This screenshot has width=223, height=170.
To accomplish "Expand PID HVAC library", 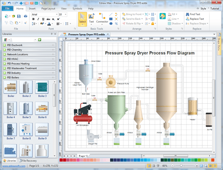I will point(29,59).
